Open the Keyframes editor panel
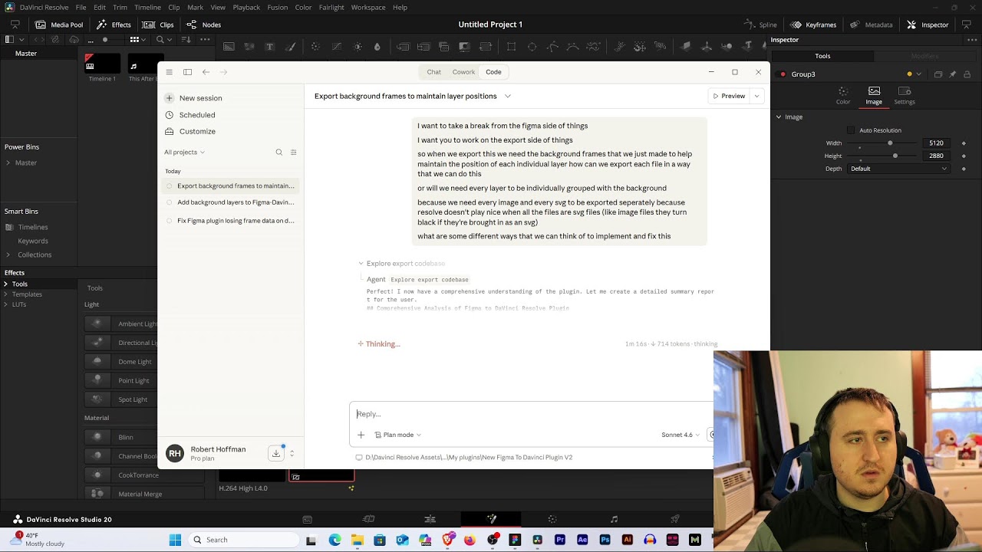This screenshot has width=982, height=552. (x=813, y=25)
